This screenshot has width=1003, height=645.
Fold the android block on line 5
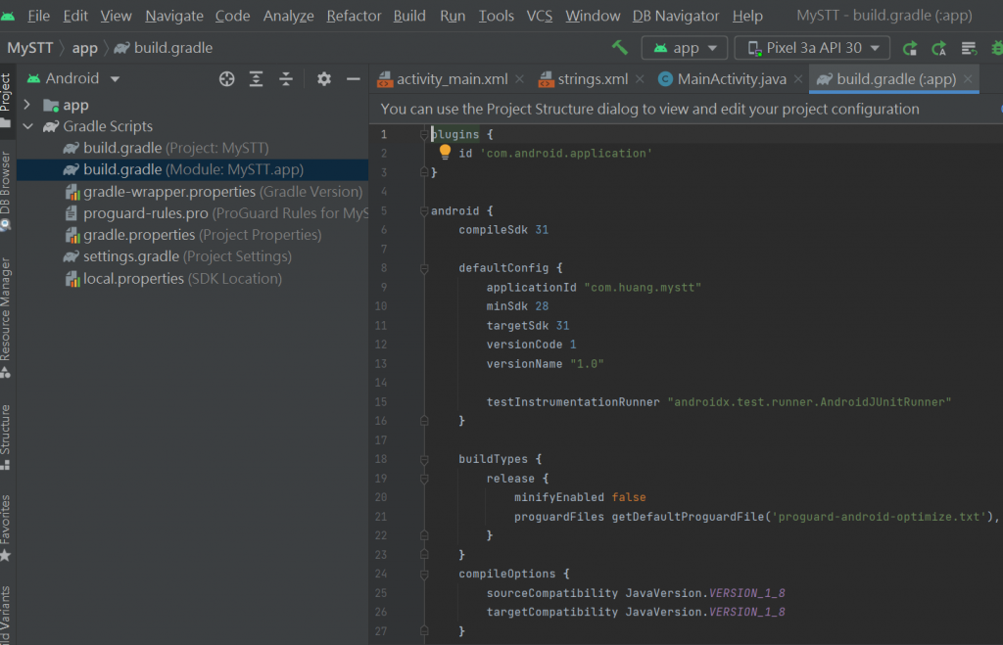click(423, 211)
